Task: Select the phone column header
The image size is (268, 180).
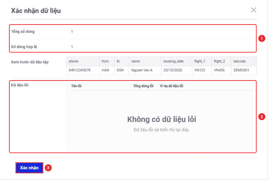Action: [83, 61]
